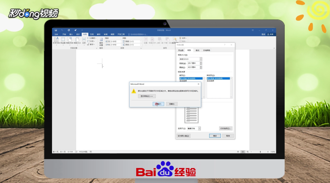Image resolution: width=330 pixels, height=183 pixels.
Task: Click the Redo circular arrow icon
Action: coord(69,30)
